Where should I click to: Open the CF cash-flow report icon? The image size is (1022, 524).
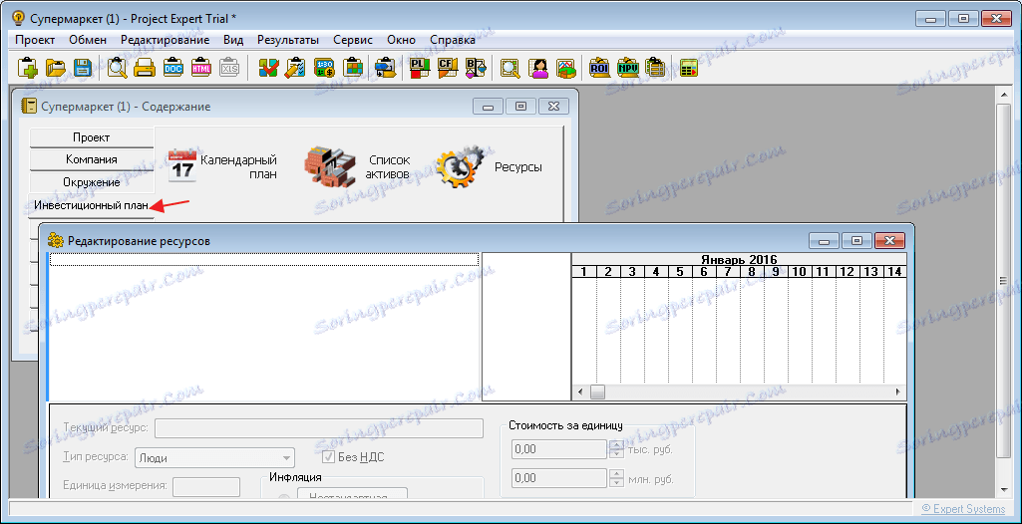(x=447, y=69)
